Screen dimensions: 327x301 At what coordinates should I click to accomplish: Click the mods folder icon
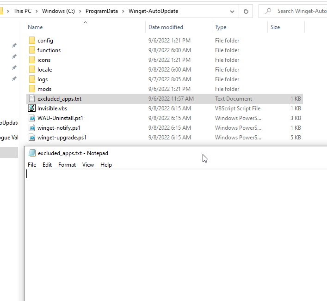pos(32,89)
